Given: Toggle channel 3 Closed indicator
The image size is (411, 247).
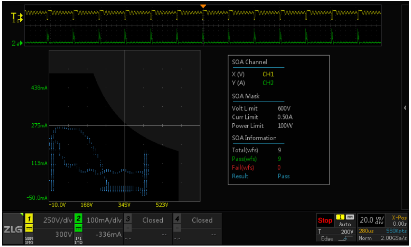Looking at the screenshot, I should tap(153, 220).
